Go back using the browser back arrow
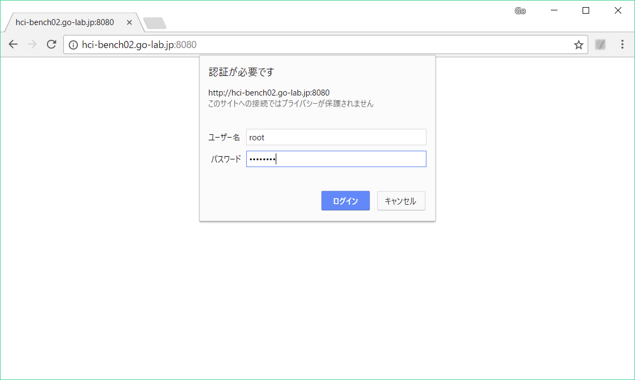This screenshot has height=380, width=635. click(x=13, y=44)
